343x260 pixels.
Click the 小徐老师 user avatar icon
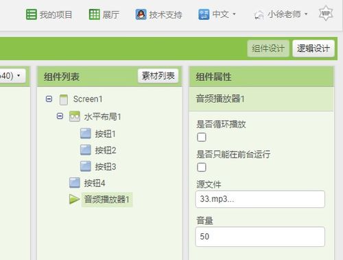coord(259,15)
